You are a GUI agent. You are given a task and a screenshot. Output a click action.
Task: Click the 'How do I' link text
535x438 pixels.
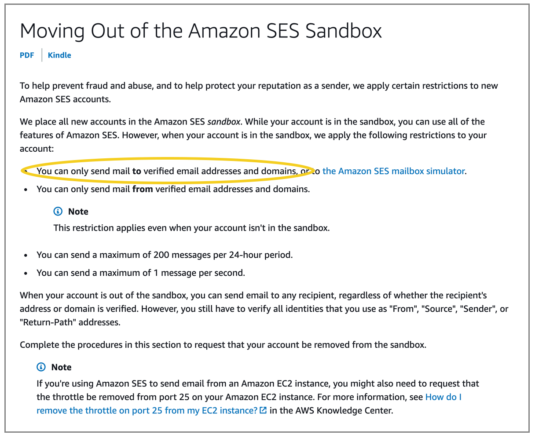click(443, 397)
